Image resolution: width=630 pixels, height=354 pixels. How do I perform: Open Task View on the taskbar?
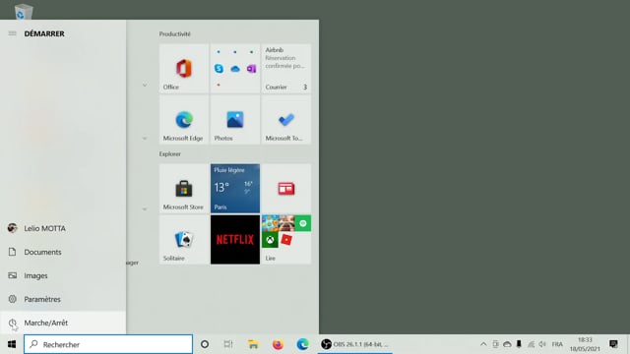228,344
